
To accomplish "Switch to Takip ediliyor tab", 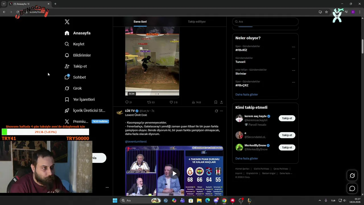I will 197,22.
